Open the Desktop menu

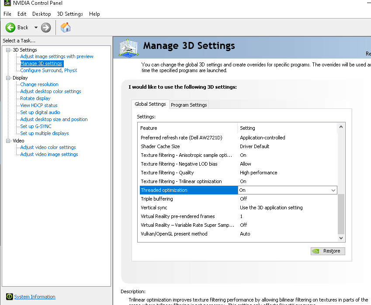[x=42, y=14]
